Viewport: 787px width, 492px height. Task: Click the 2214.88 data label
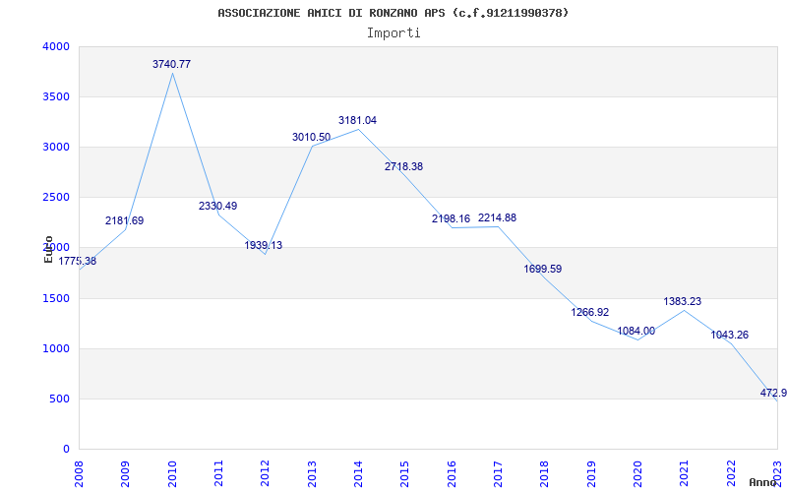tap(497, 217)
